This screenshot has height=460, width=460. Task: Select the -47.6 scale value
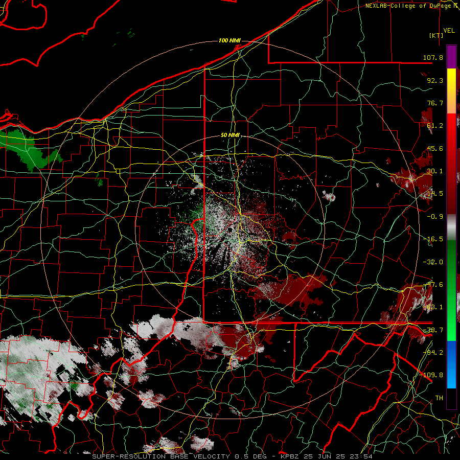(433, 285)
